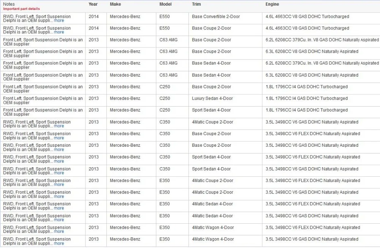Screen dimensions: 380x248
Task: Open 'more' link in 2014 E550 Base Coupe row
Action: coord(59,32)
